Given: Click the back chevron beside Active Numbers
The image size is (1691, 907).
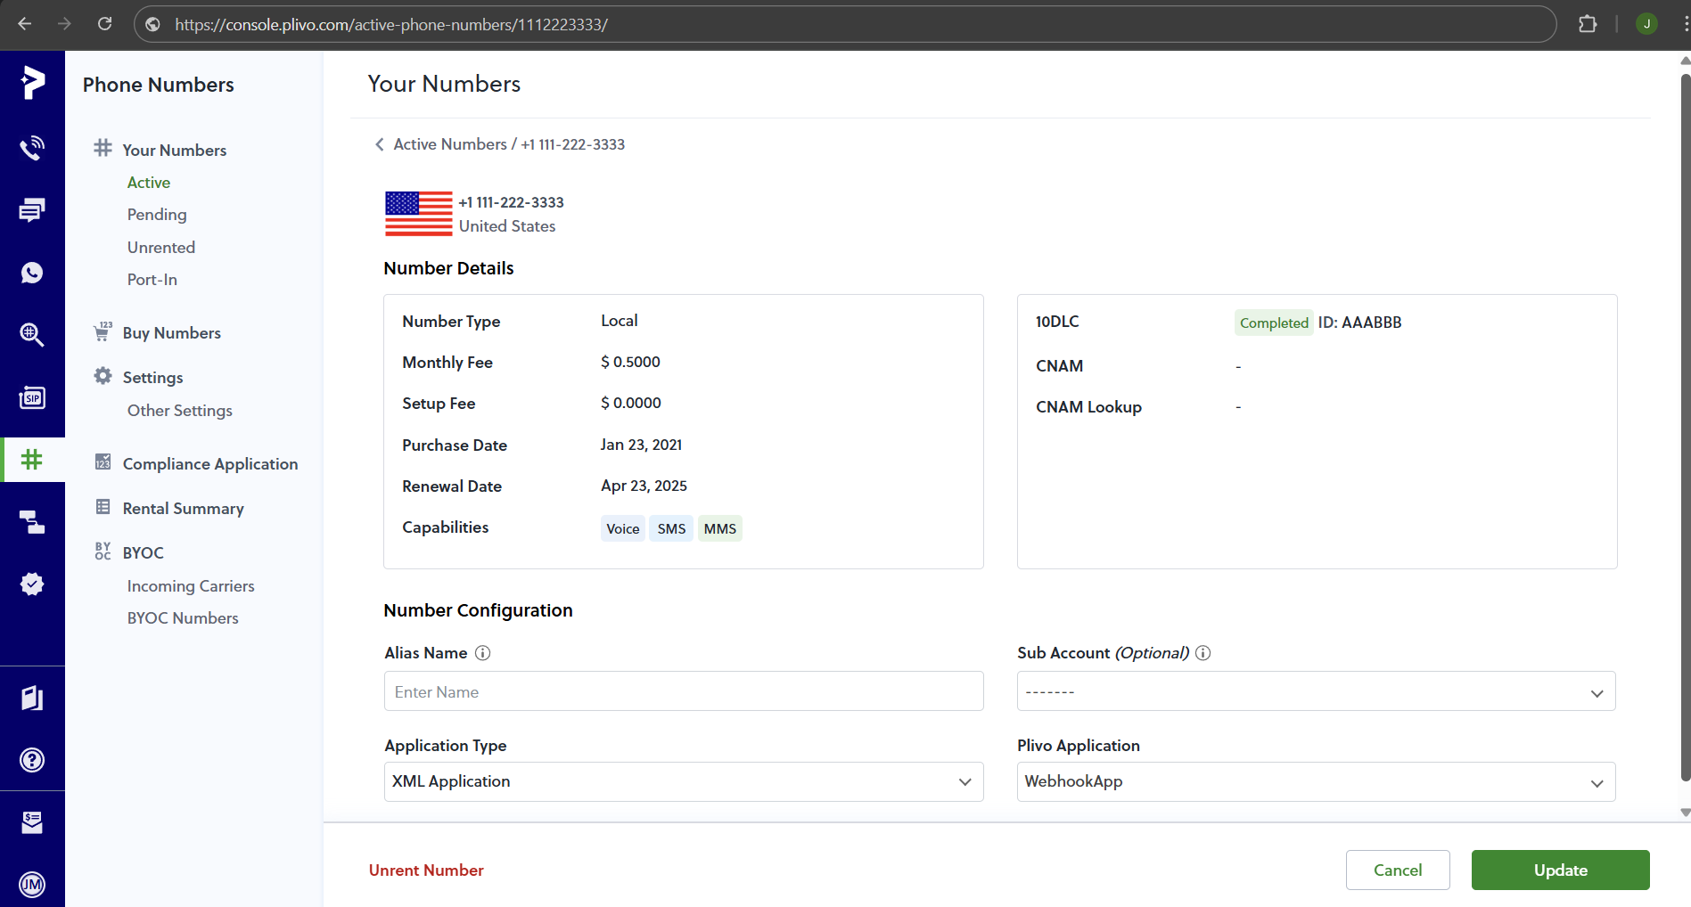Looking at the screenshot, I should [380, 144].
